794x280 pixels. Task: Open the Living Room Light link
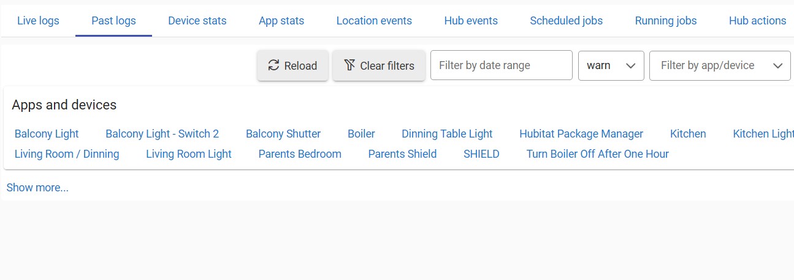point(189,154)
